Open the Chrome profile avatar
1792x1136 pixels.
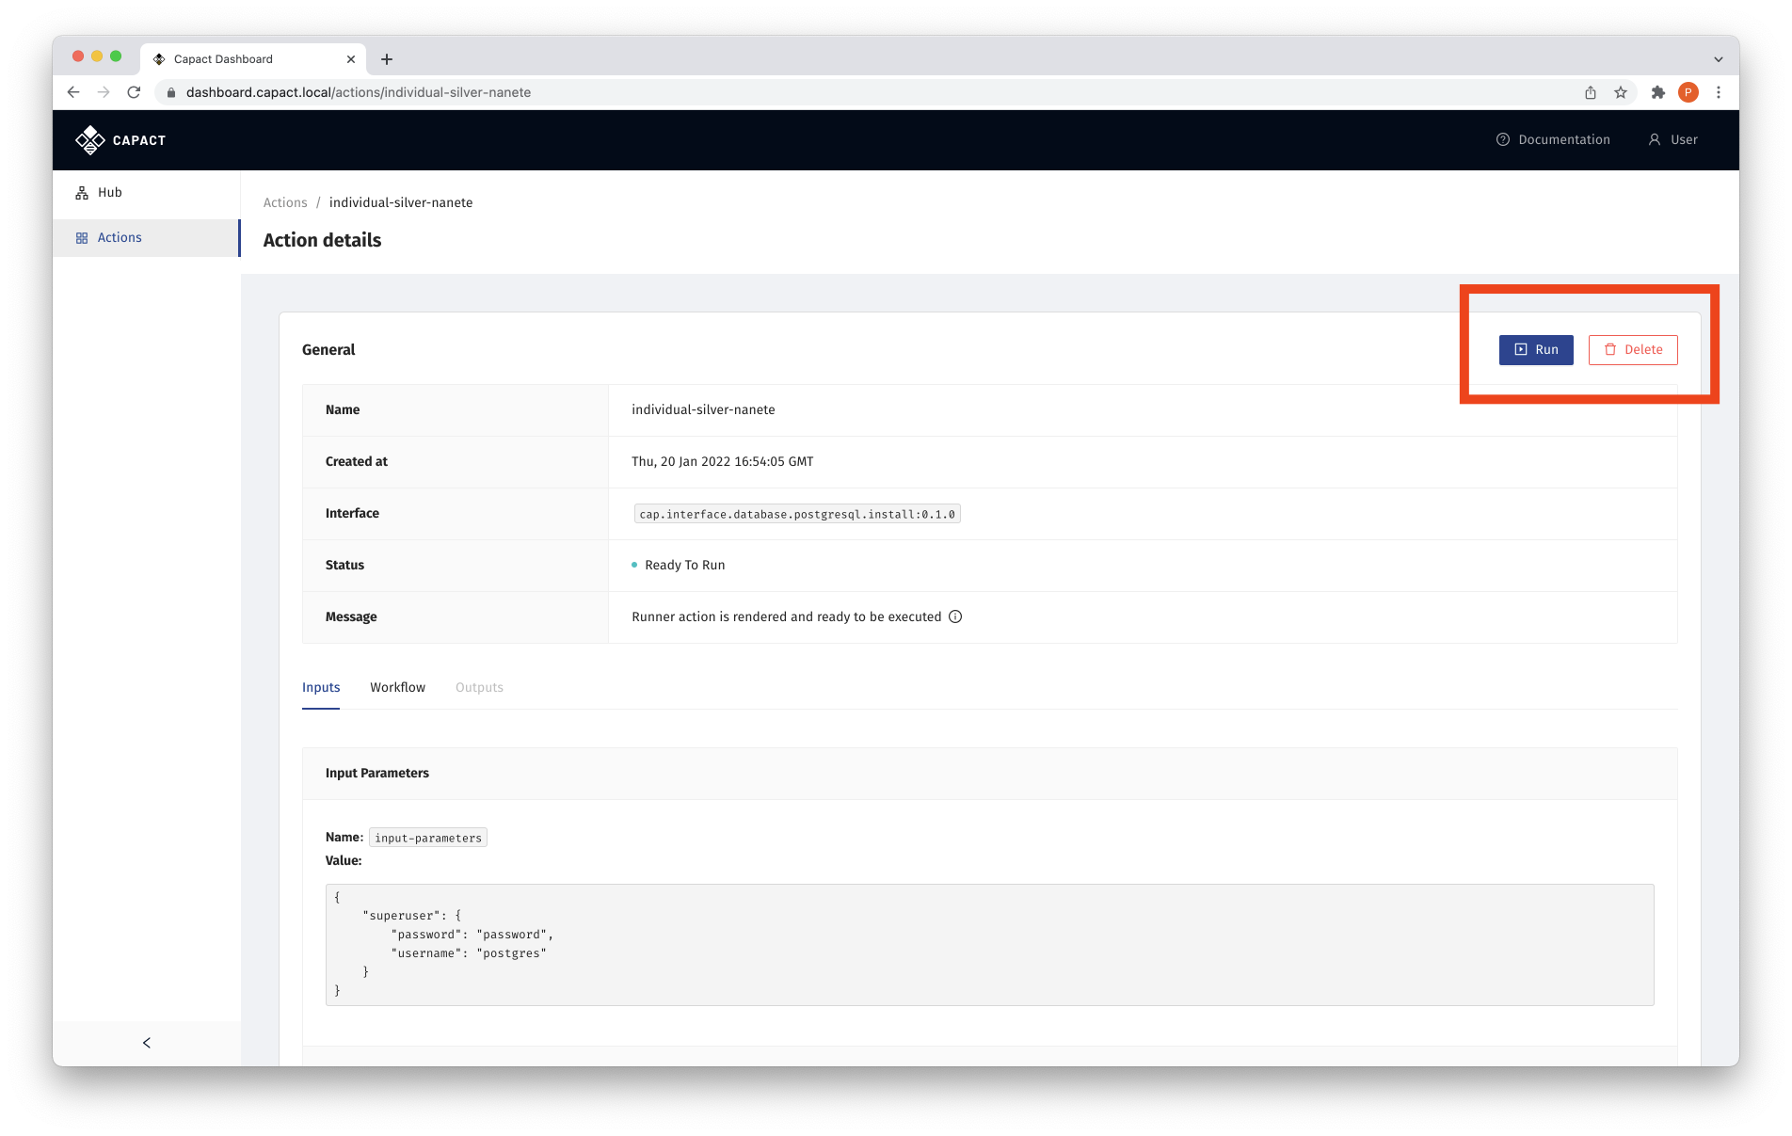[1688, 92]
